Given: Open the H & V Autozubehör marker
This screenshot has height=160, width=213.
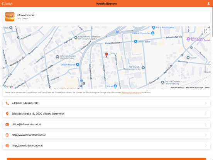Looking at the screenshot, I should [x=154, y=27].
